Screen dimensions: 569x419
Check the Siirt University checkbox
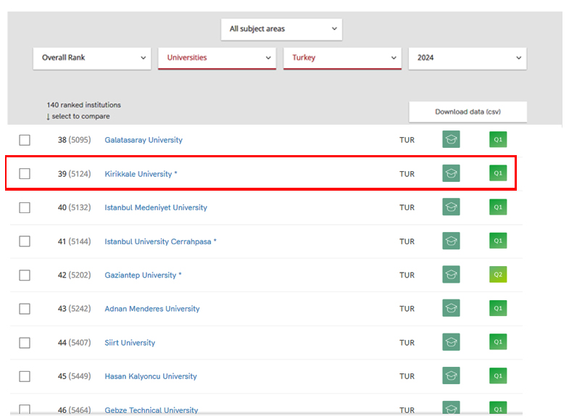25,343
